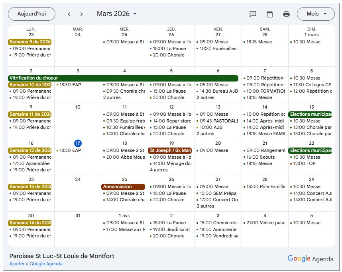Open Semaine 12 de 2026 label
Screen dimensions: 342x272
coord(30,150)
